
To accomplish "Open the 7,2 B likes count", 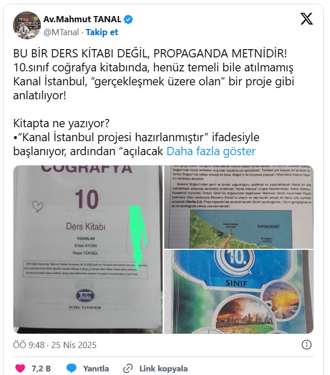I will click(41, 368).
